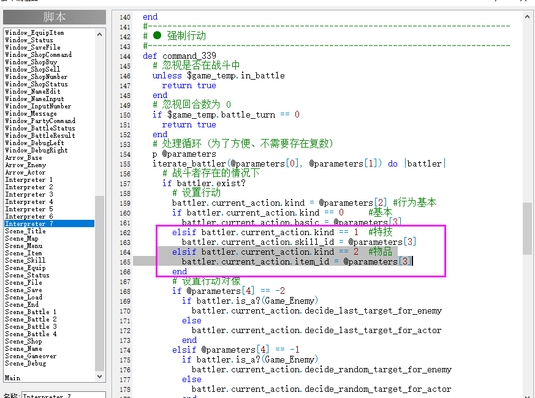Image resolution: width=535 pixels, height=398 pixels.
Task: Click line 165 item_id assignment
Action: [296, 262]
